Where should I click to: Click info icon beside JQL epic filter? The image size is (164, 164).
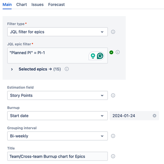(x=118, y=52)
